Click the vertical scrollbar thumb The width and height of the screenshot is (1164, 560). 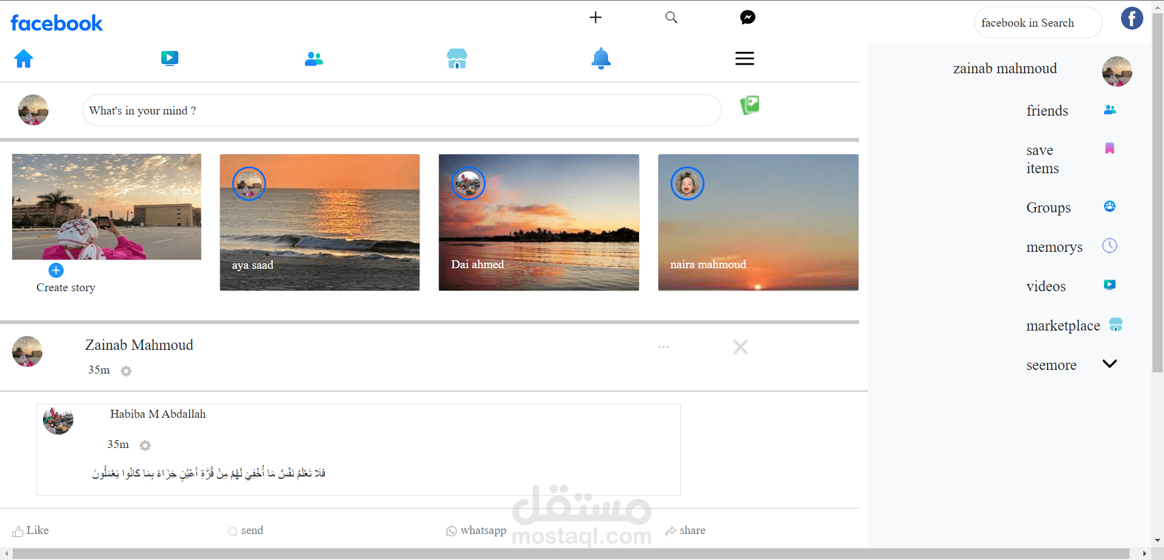[x=1157, y=193]
